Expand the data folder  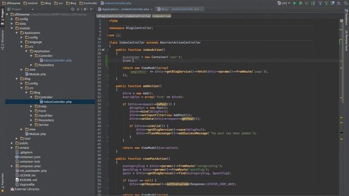(12, 23)
